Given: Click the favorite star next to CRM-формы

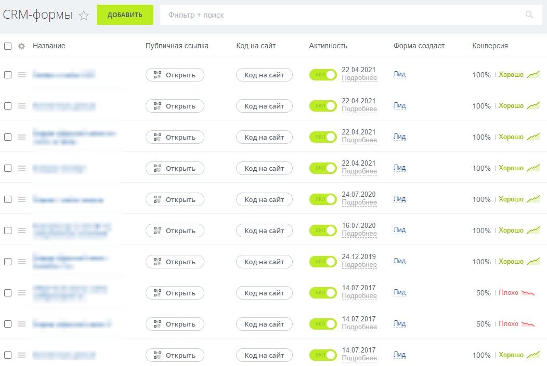Looking at the screenshot, I should 84,16.
